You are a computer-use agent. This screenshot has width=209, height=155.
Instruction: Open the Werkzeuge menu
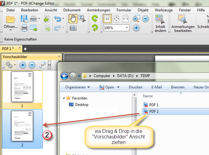tap(164, 10)
